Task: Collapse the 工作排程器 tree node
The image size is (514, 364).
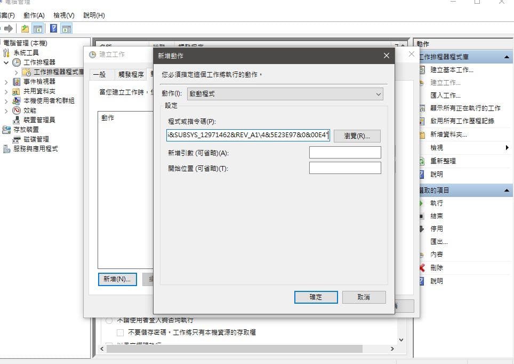Action: [x=6, y=62]
